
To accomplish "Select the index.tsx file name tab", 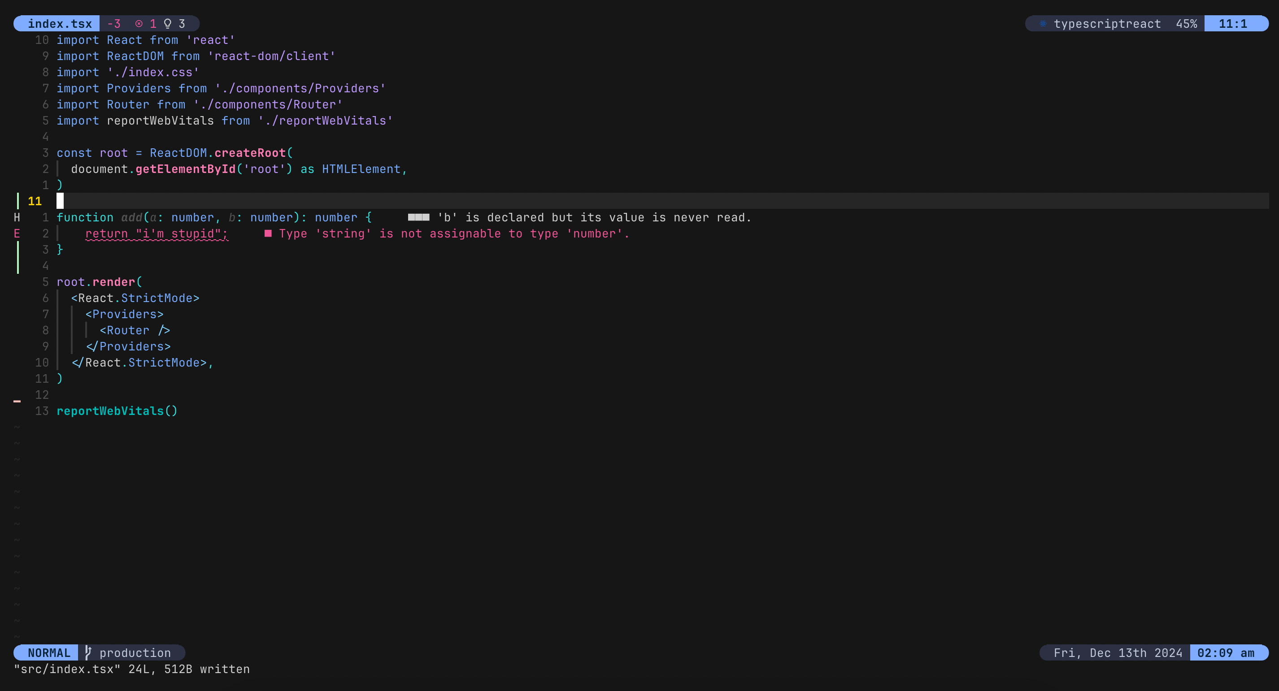I will (x=60, y=24).
